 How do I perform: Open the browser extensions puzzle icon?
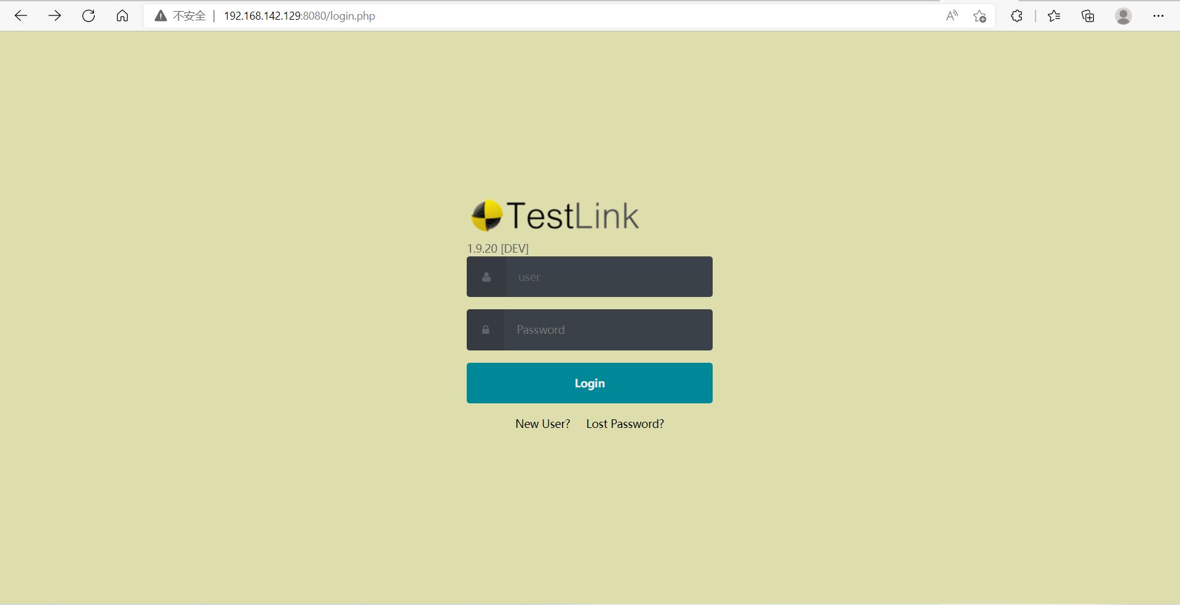1016,16
